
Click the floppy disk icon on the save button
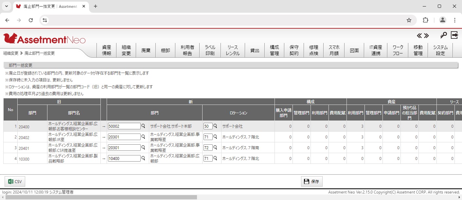pos(307,181)
